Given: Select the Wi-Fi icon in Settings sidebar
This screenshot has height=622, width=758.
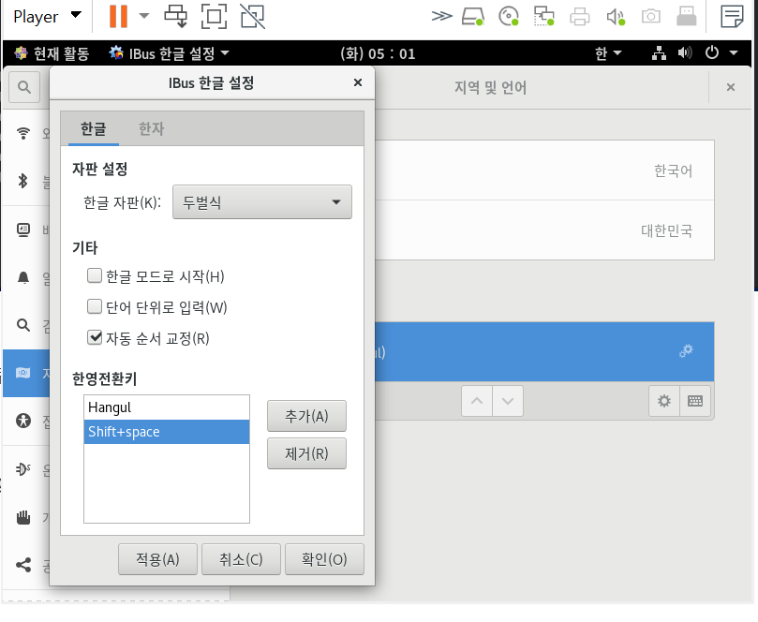Looking at the screenshot, I should click(x=23, y=133).
